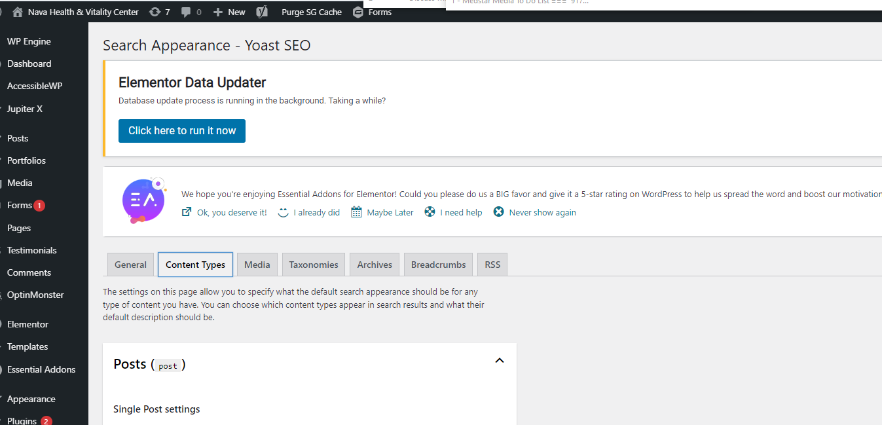The image size is (882, 425).
Task: Select the RSS tab
Action: (492, 265)
